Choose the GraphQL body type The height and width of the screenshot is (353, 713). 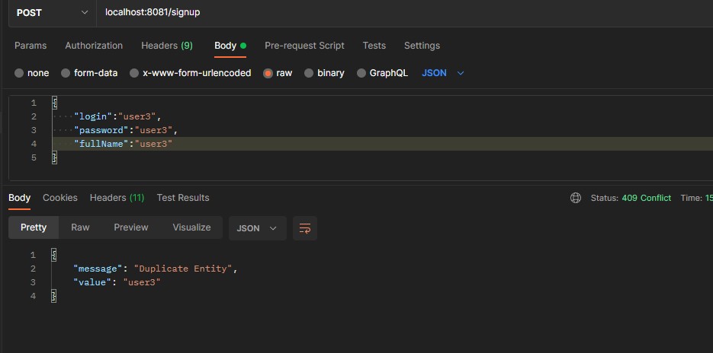[382, 73]
